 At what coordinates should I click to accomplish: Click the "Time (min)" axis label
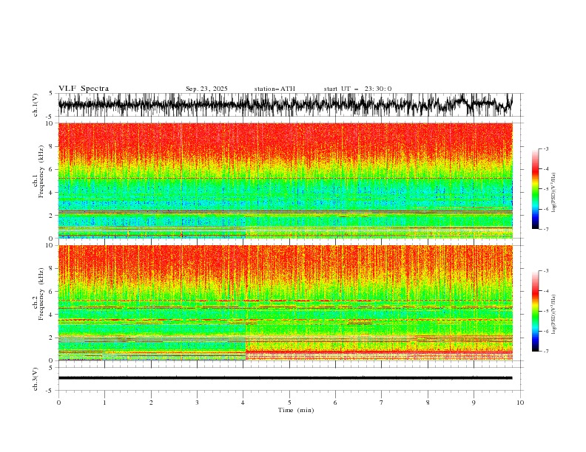[296, 410]
